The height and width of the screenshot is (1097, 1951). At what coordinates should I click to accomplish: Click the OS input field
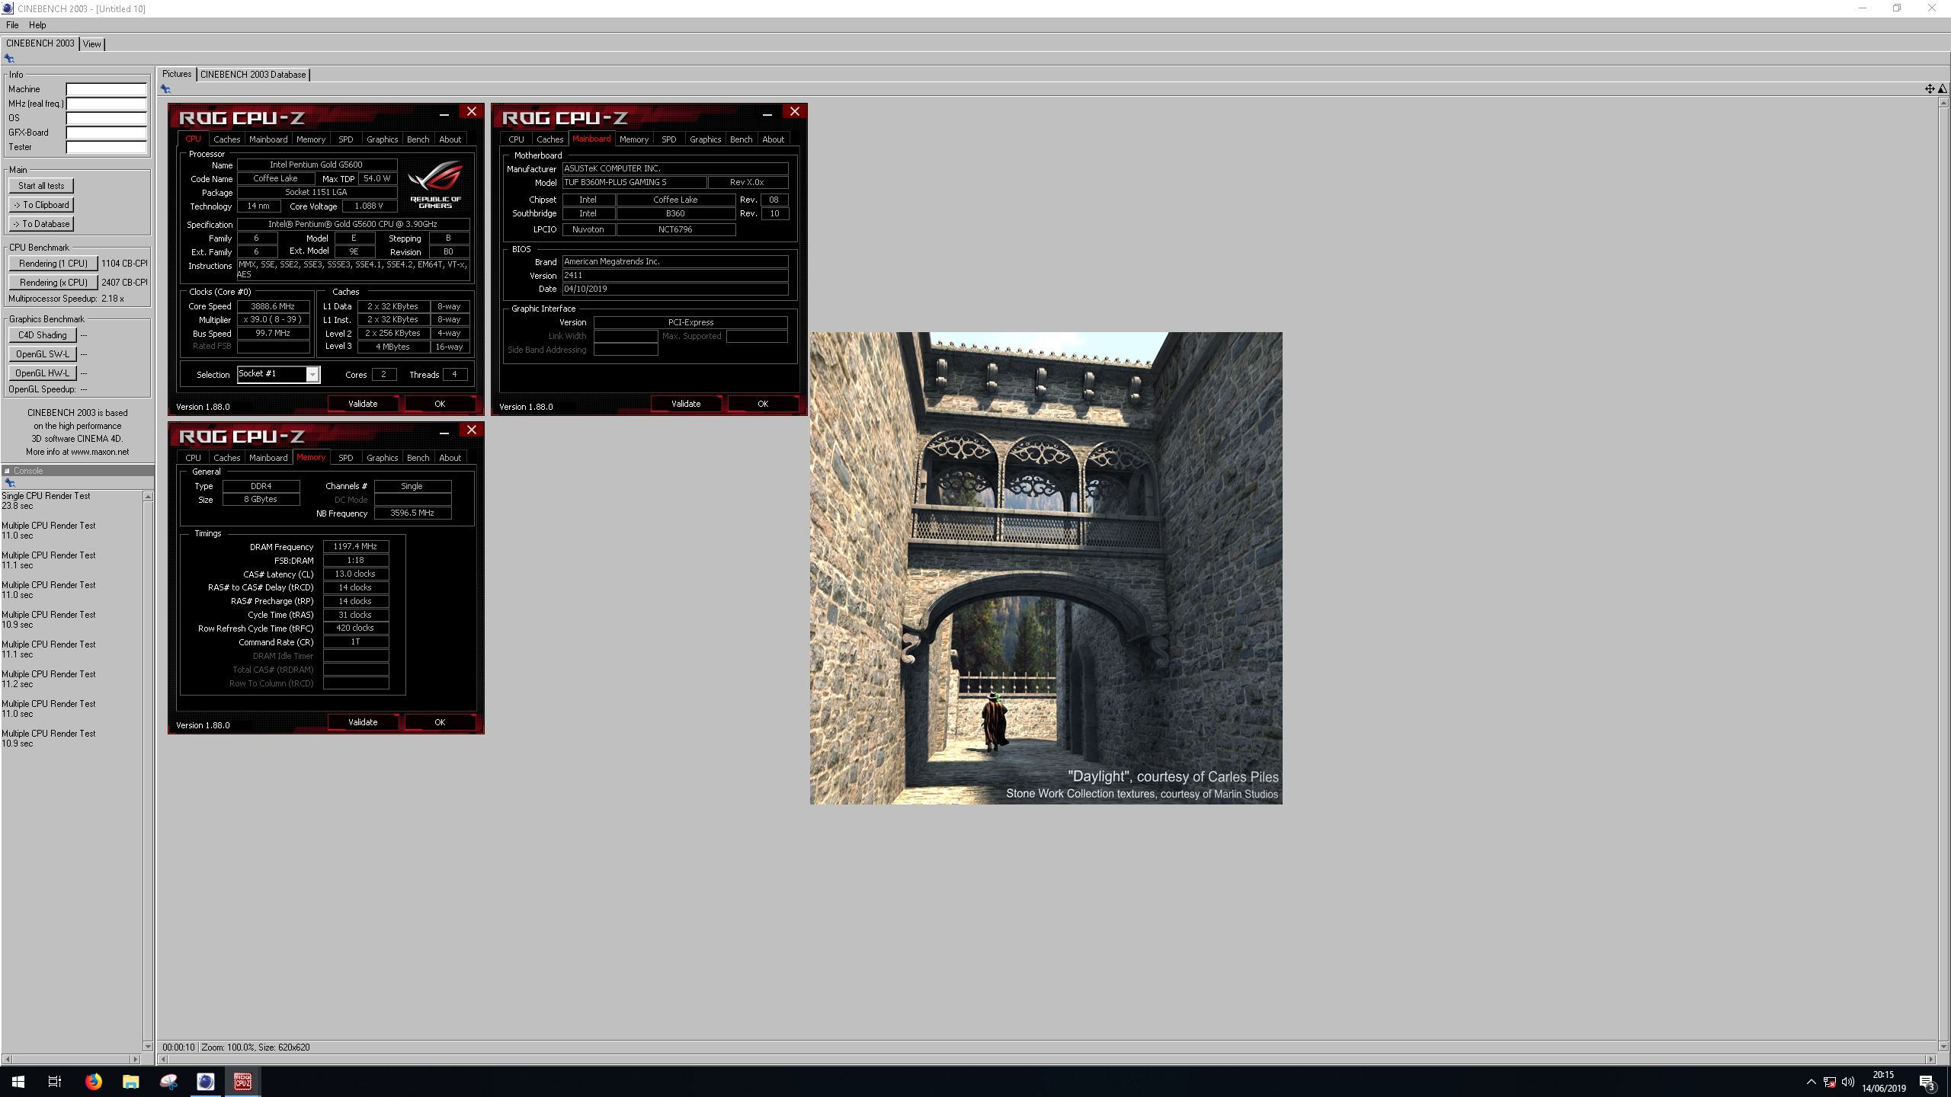(x=106, y=118)
